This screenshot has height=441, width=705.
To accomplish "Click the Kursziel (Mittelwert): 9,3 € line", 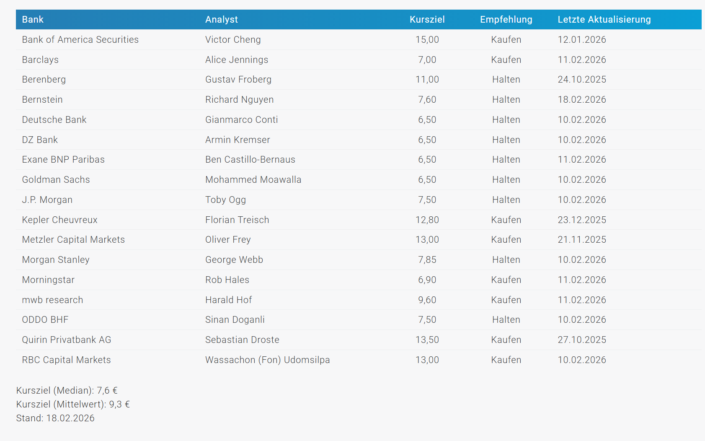I will [x=73, y=405].
